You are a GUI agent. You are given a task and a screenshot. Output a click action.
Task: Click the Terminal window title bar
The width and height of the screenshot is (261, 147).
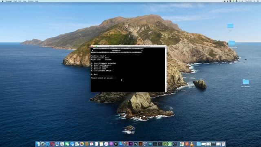coord(128,46)
